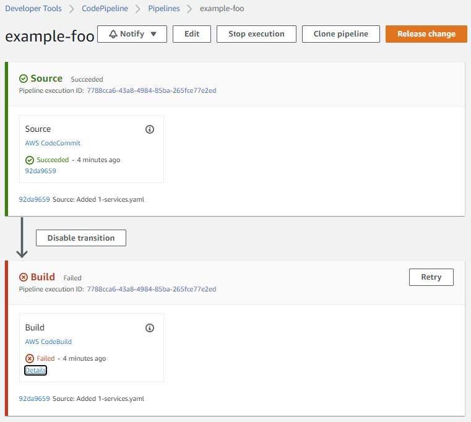This screenshot has width=471, height=422.
Task: Go to Developer Tools breadcrumb
Action: (34, 9)
